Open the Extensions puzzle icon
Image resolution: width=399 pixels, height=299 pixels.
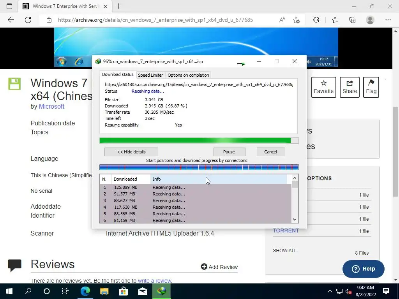[x=316, y=20]
